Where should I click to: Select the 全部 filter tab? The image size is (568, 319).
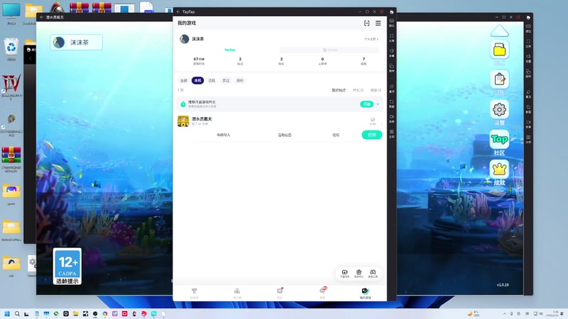click(184, 80)
